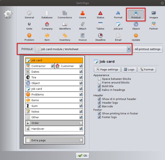The height and width of the screenshot is (160, 165).
Task: Open the Deadline settings section
Action: [x=100, y=37]
